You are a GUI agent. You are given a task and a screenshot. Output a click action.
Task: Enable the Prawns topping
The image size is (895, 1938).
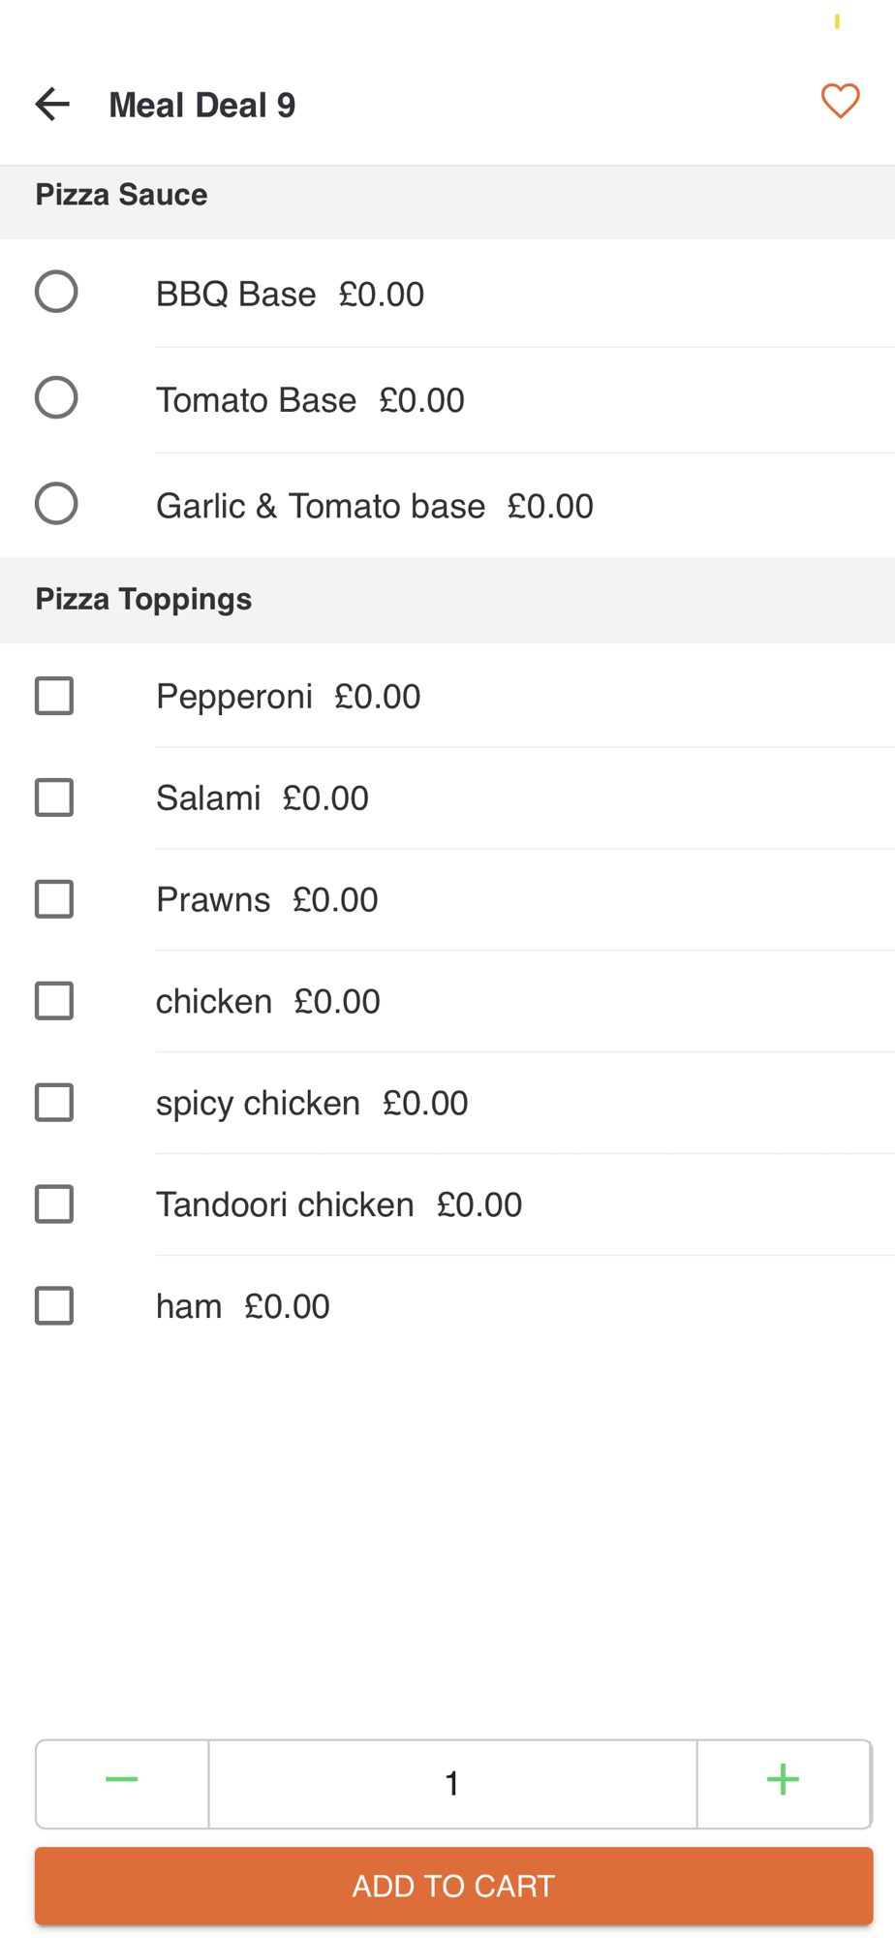(54, 899)
